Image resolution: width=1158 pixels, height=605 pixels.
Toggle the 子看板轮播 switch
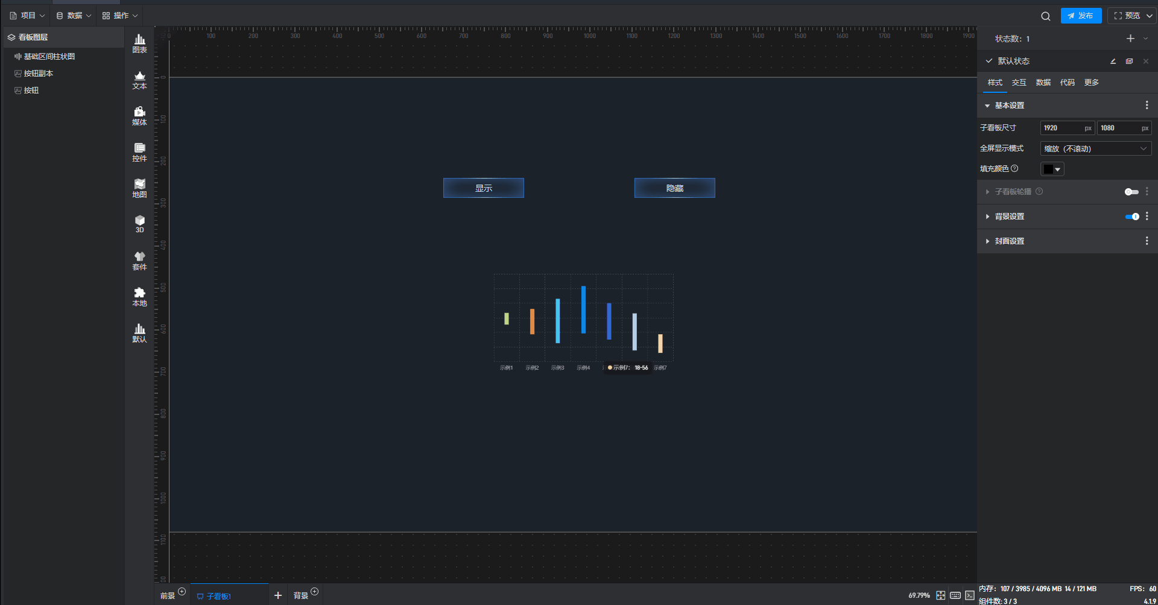tap(1131, 192)
